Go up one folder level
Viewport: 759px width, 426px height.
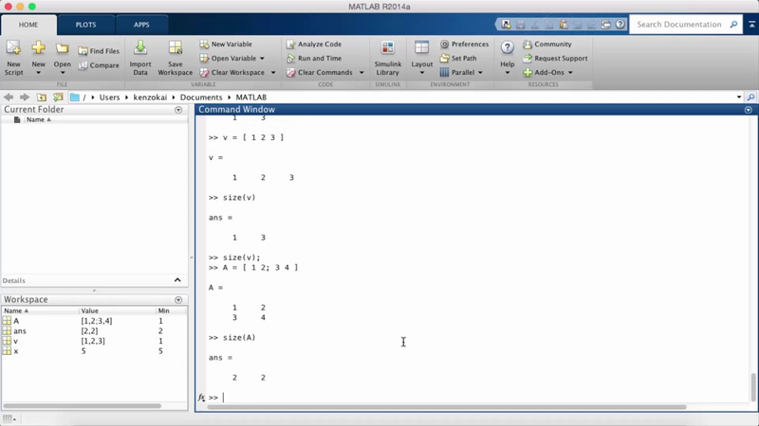click(x=42, y=98)
